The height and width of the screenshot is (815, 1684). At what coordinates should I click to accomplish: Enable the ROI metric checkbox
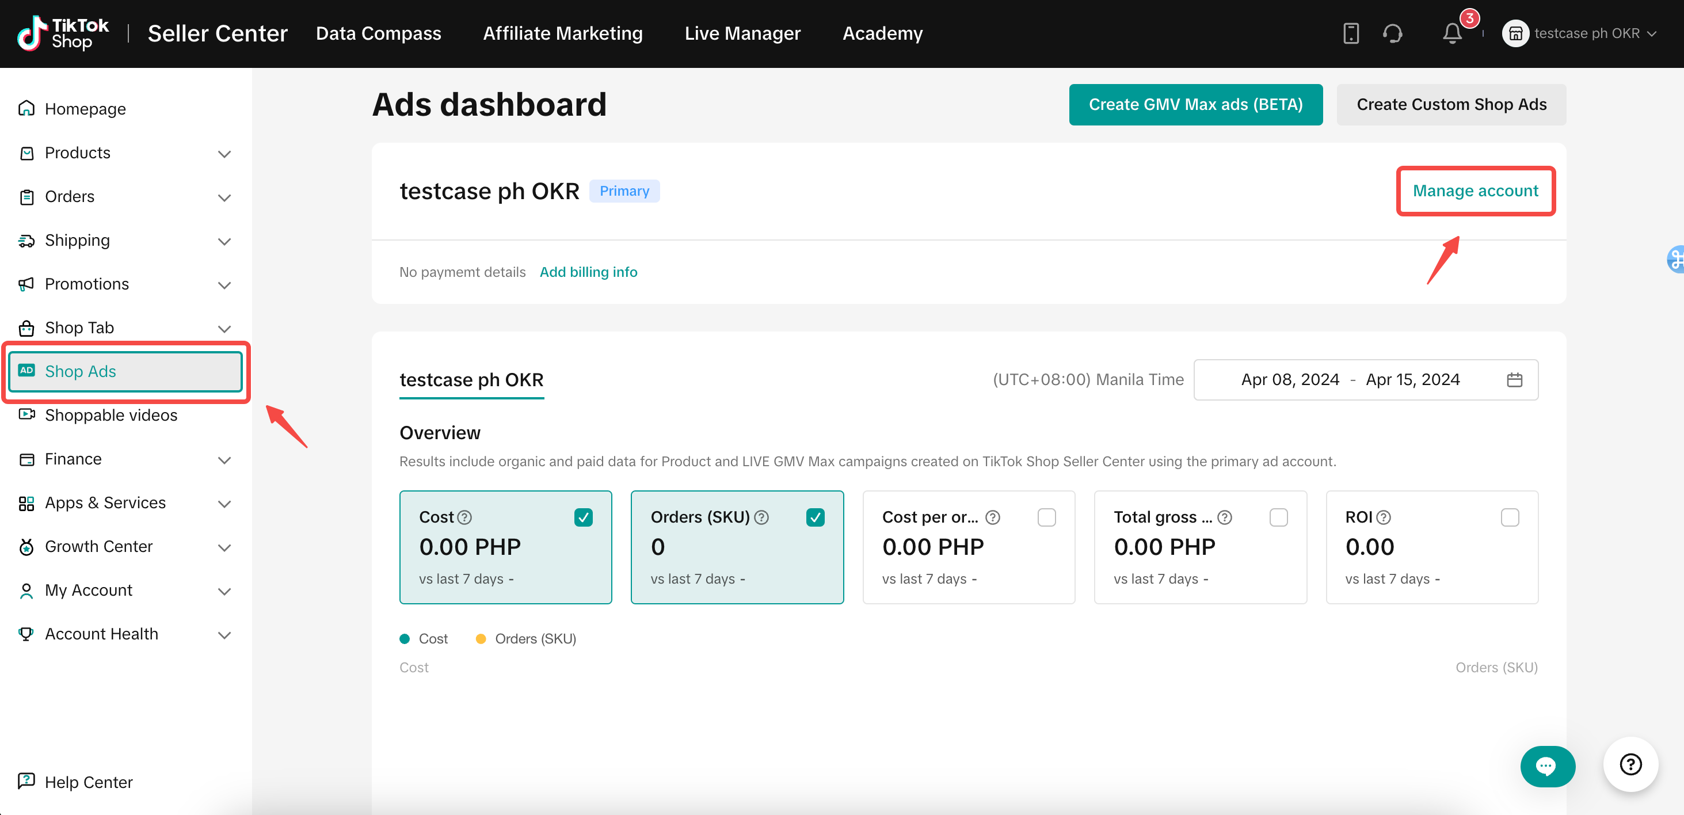(1510, 517)
